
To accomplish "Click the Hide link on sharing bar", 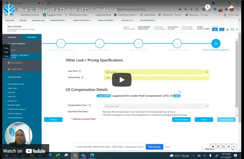I will (x=167, y=147).
